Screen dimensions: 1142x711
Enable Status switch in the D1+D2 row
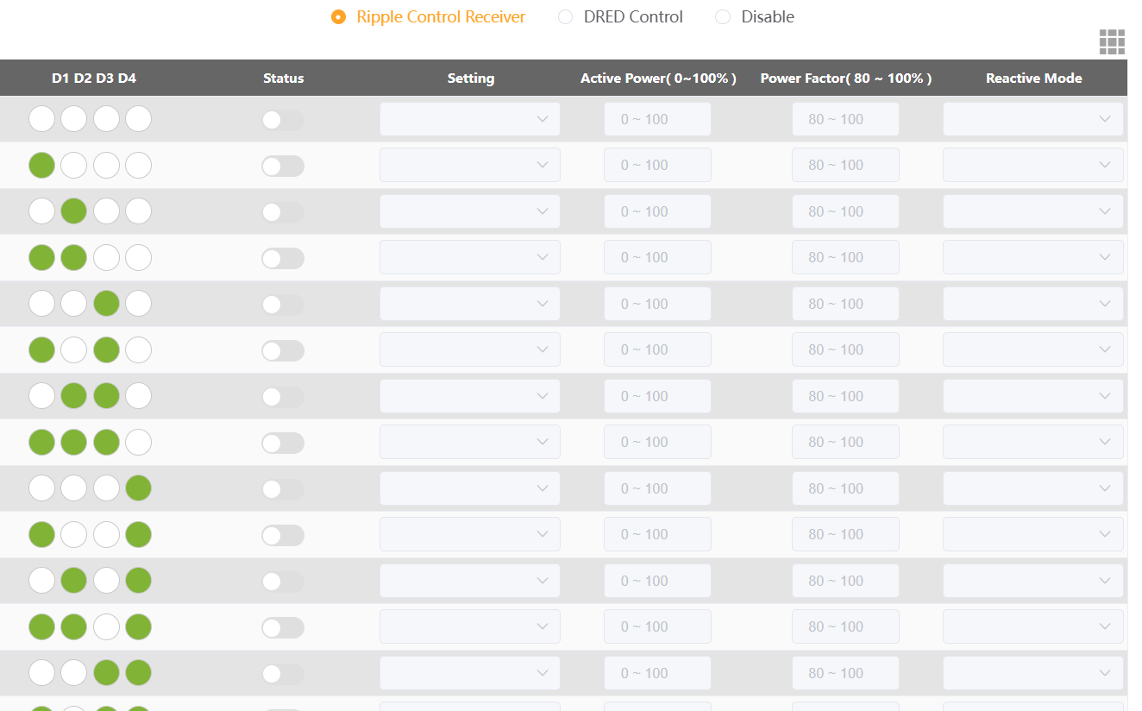coord(283,258)
